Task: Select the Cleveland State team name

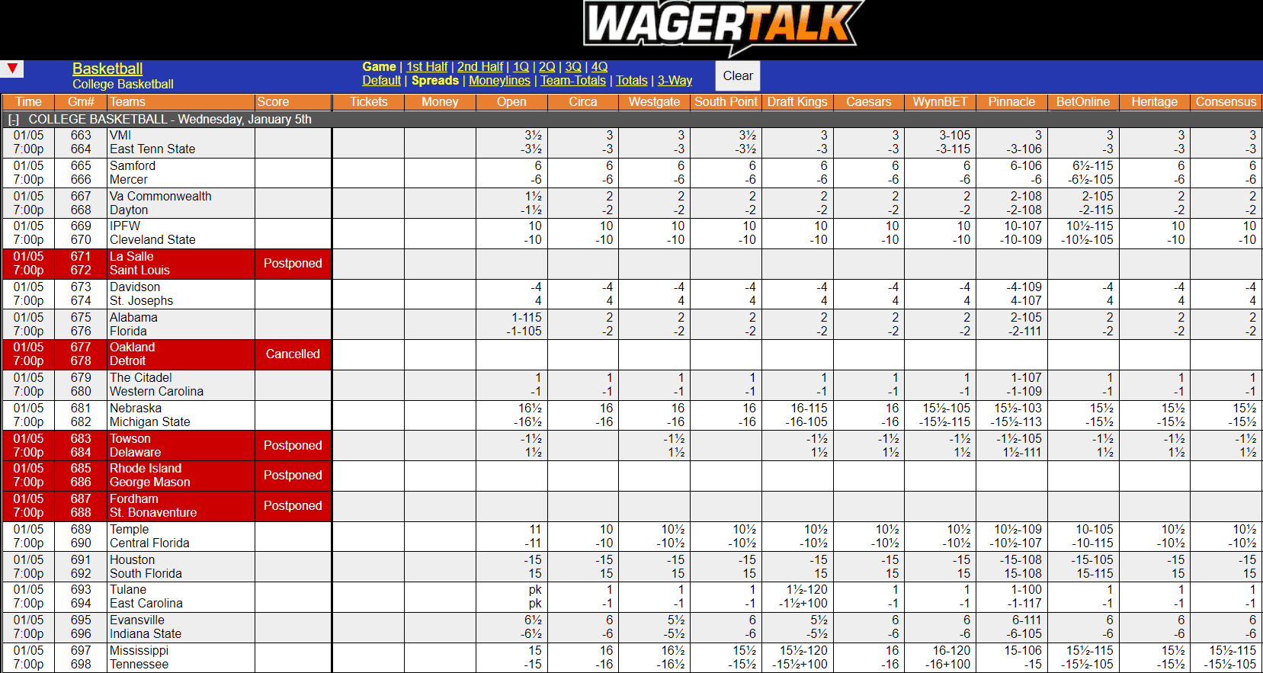Action: point(152,240)
